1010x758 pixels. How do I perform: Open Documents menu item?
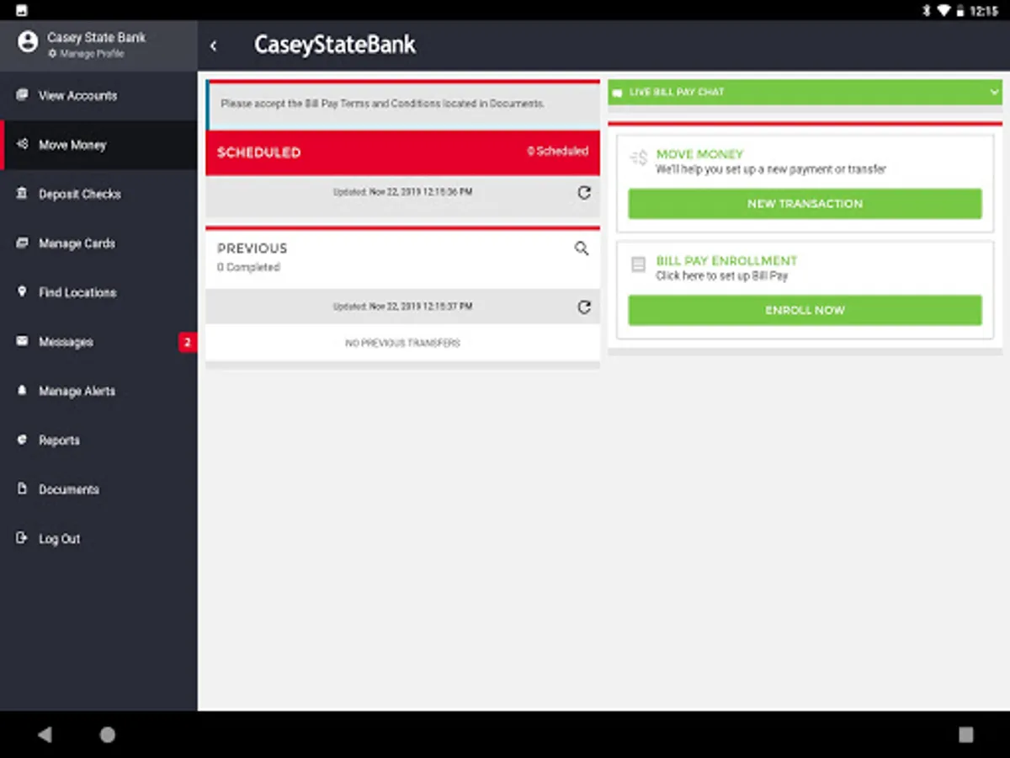(x=98, y=490)
